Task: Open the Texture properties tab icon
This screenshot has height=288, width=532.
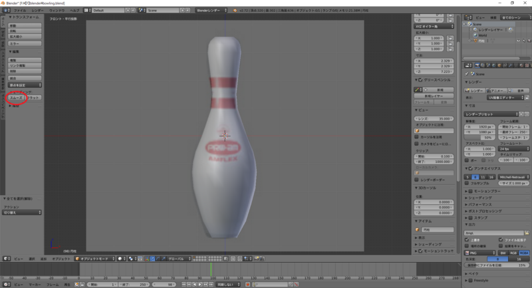Action: [527, 65]
